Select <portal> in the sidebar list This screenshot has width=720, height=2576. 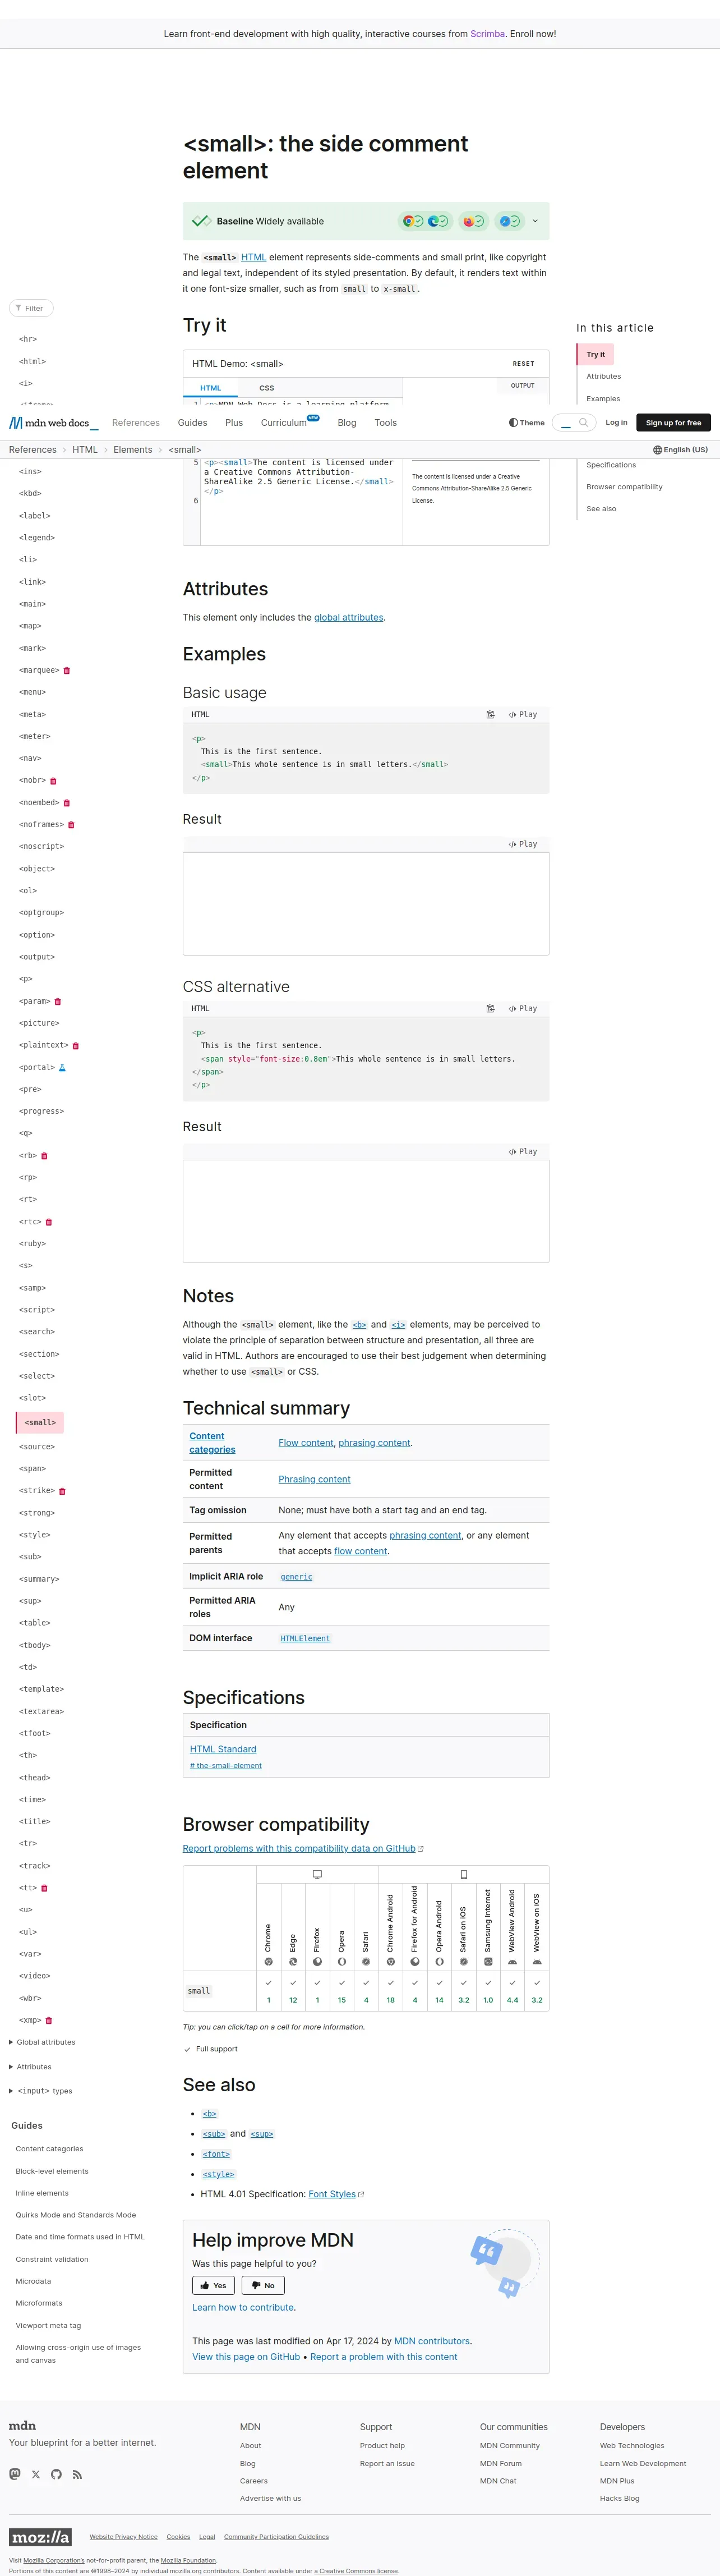(x=37, y=1067)
